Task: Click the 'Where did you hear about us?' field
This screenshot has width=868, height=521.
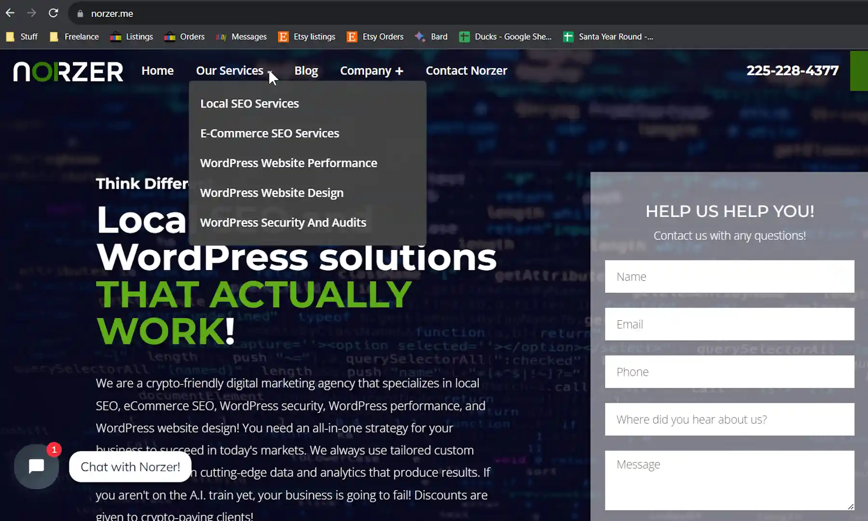Action: [x=729, y=419]
